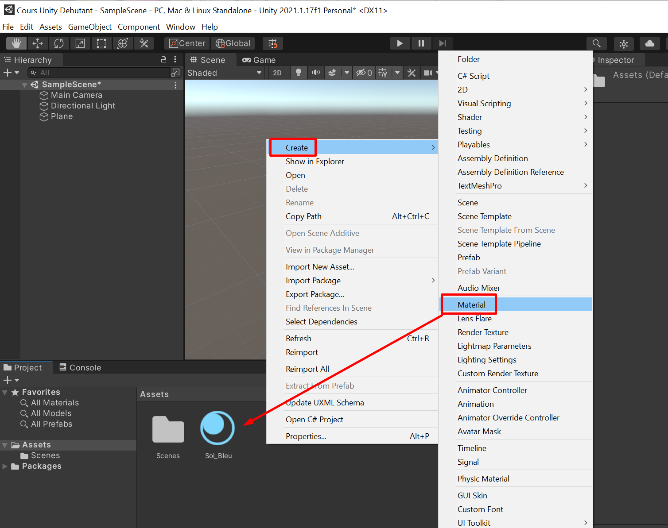Select Directional Light in Hierarchy
The width and height of the screenshot is (668, 528).
pyautogui.click(x=83, y=106)
